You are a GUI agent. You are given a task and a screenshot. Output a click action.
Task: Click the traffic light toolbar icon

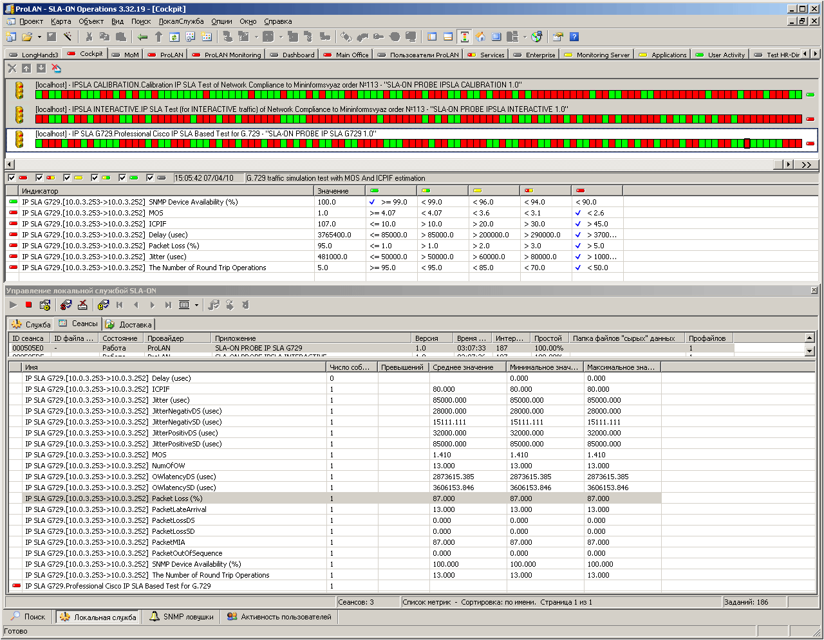coord(464,37)
